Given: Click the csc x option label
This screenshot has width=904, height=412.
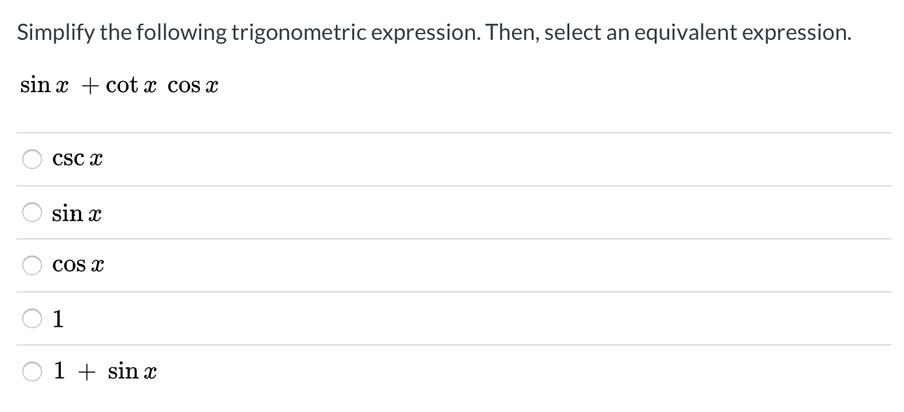Looking at the screenshot, I should click(76, 159).
